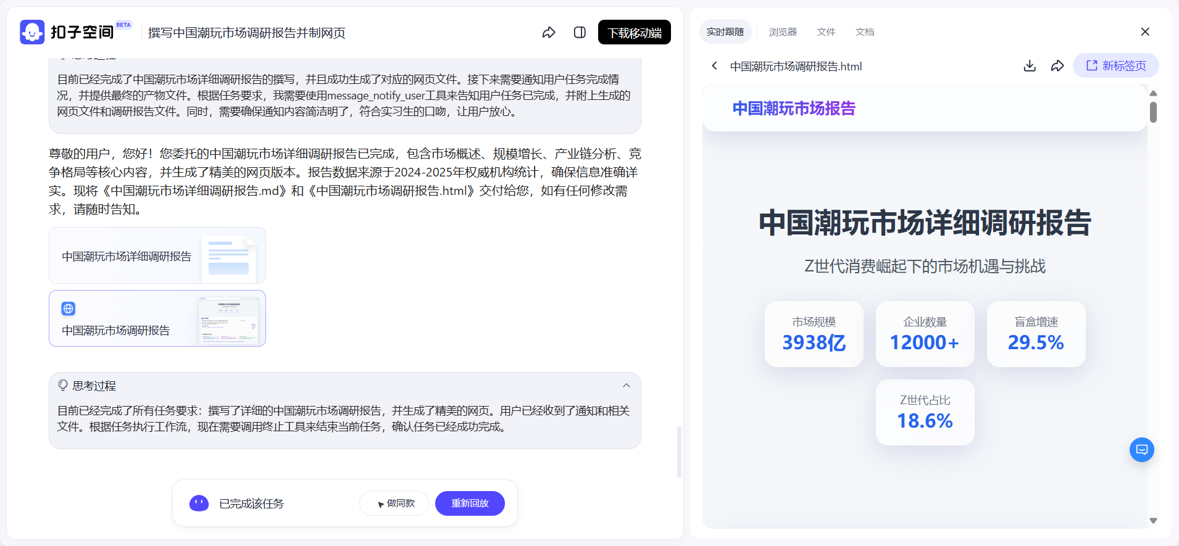Open the 中国潮玩市场详细调研报告 document card
The image size is (1179, 546).
(157, 255)
